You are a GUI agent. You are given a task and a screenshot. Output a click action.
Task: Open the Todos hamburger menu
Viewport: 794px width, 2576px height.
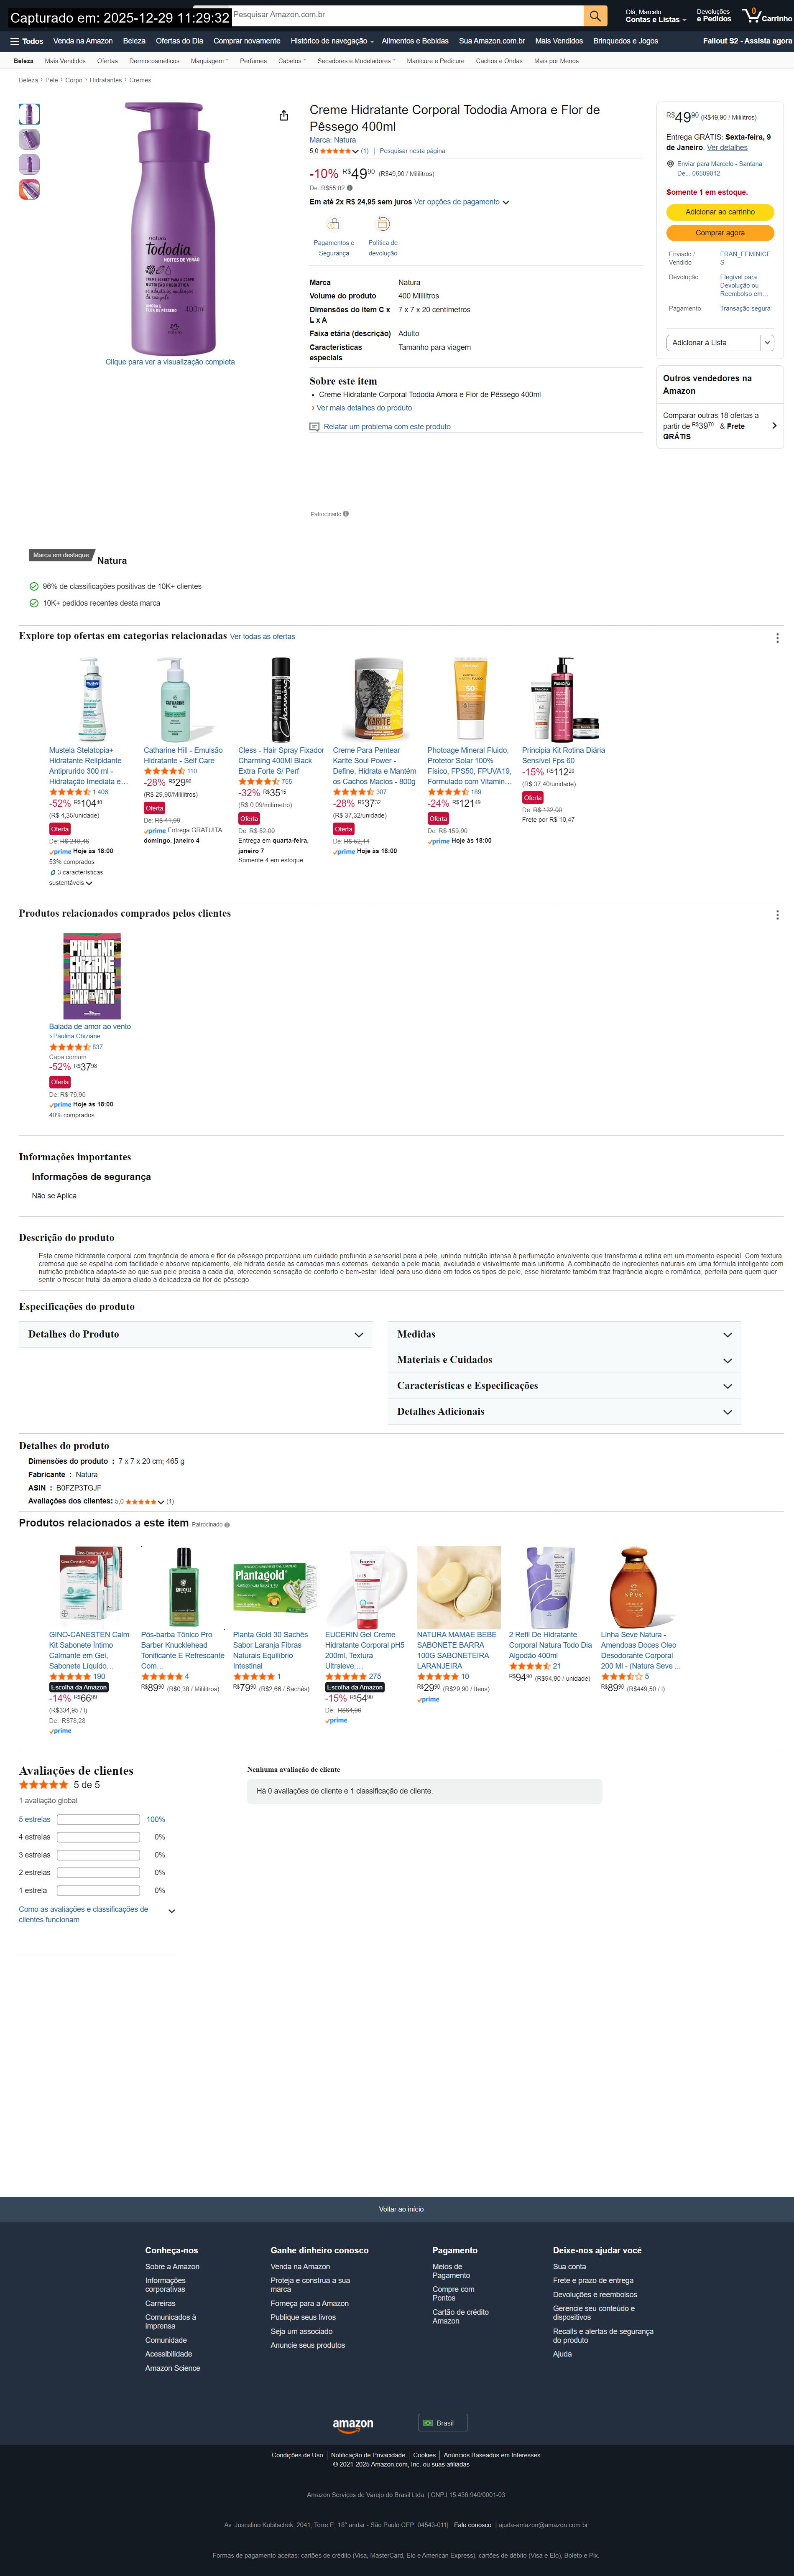coord(27,41)
